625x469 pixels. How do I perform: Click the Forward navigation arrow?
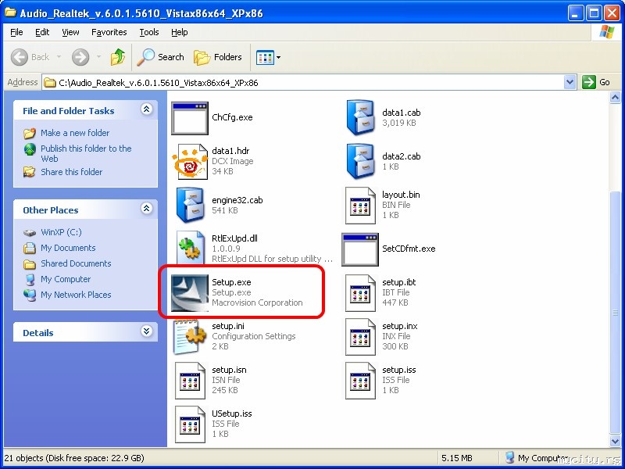pos(80,57)
